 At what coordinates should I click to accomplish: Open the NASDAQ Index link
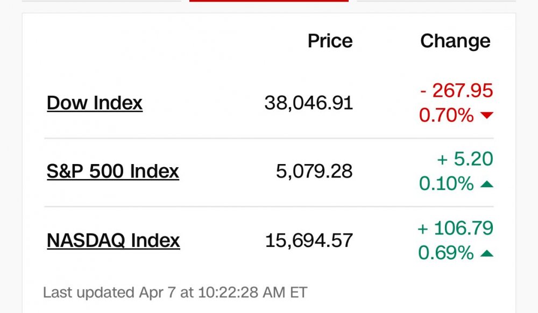click(x=113, y=240)
